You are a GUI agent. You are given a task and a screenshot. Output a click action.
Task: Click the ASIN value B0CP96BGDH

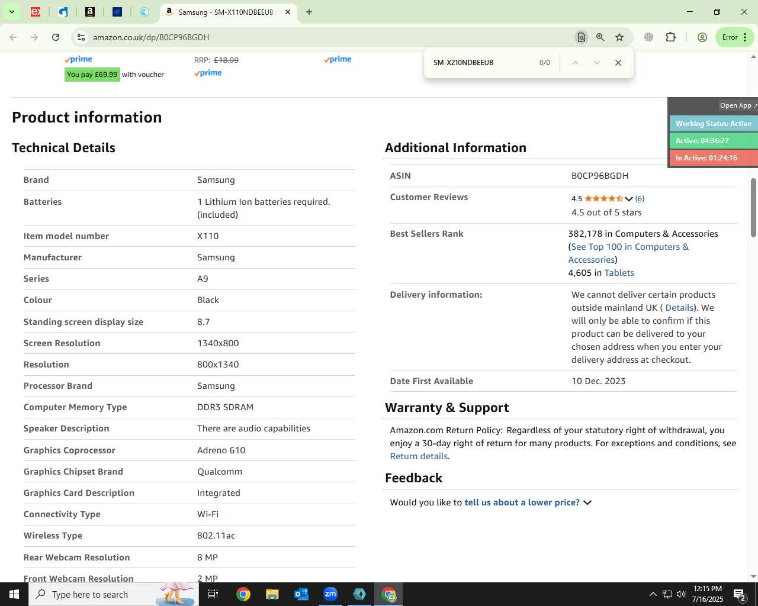600,176
